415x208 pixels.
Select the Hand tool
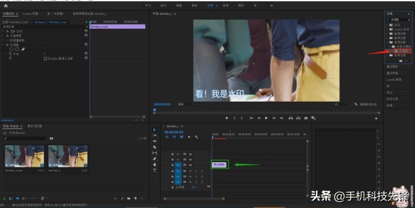tap(155, 164)
